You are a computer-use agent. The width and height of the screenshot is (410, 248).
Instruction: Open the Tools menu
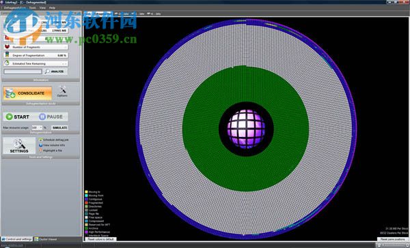pos(32,7)
